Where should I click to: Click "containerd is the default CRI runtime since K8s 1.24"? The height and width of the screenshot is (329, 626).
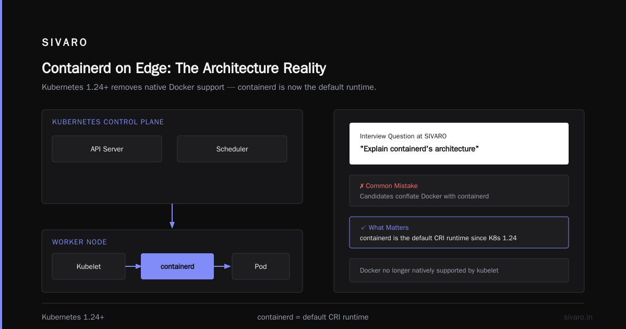click(438, 238)
